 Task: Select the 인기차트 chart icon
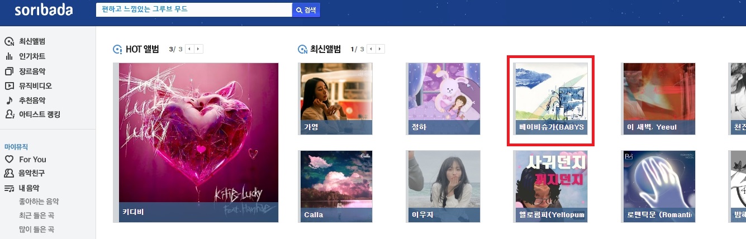click(9, 56)
